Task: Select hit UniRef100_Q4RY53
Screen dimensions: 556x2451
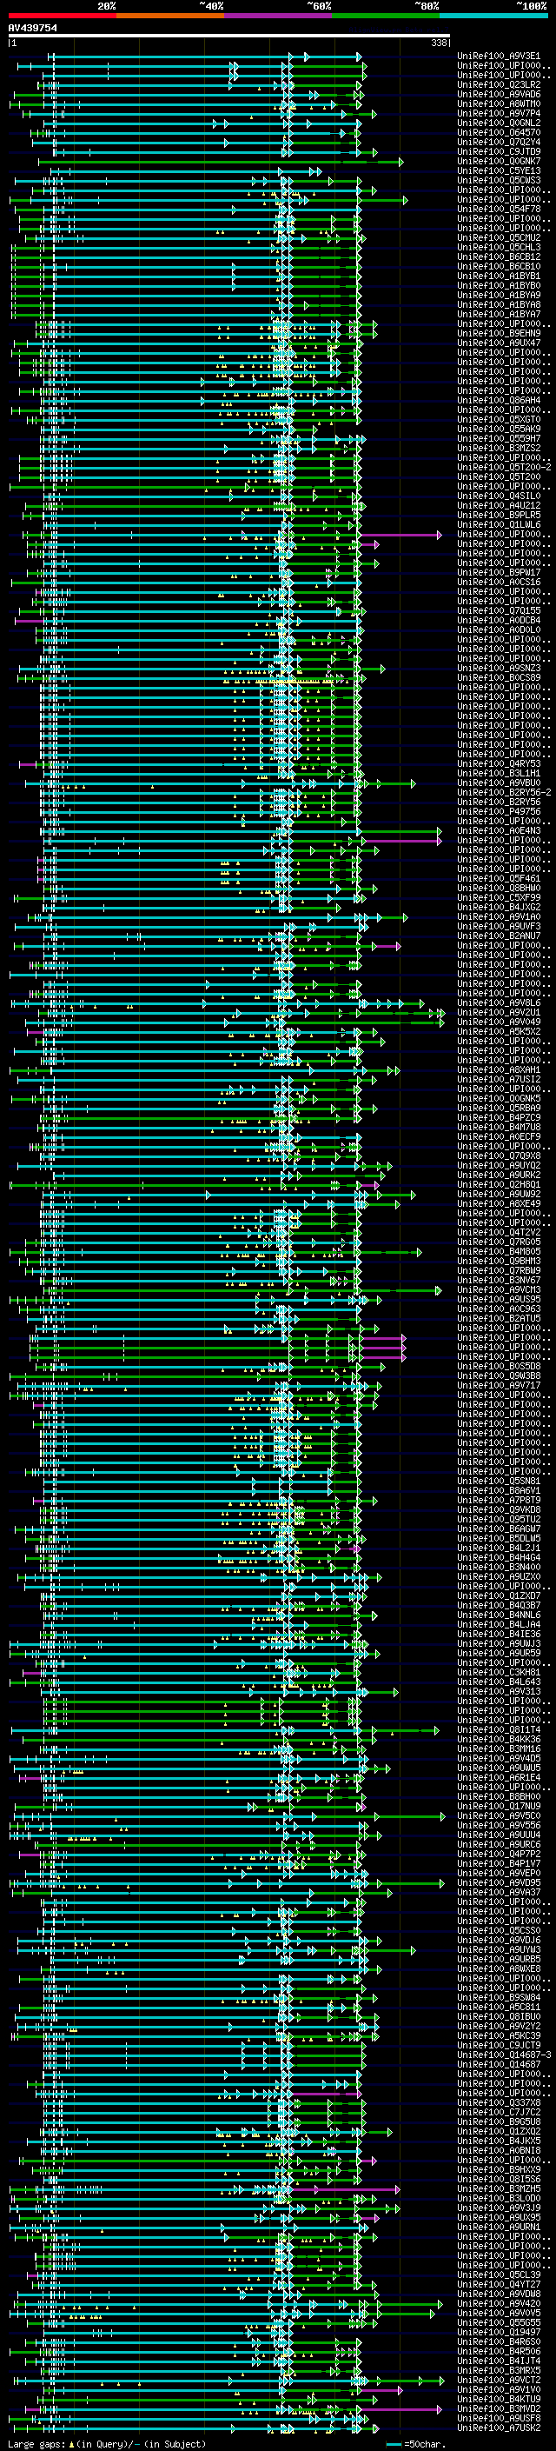Action: 499,764
